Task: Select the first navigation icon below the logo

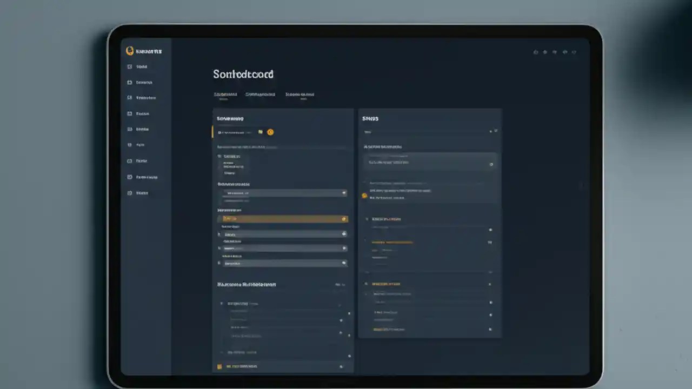Action: pos(130,66)
